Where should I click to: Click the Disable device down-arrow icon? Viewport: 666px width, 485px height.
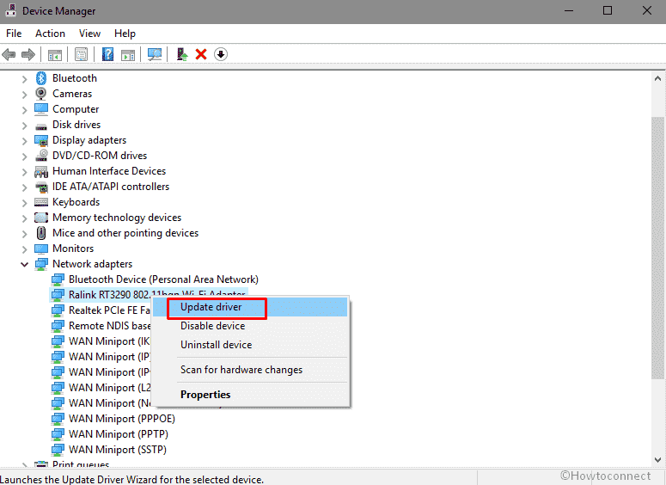[221, 54]
